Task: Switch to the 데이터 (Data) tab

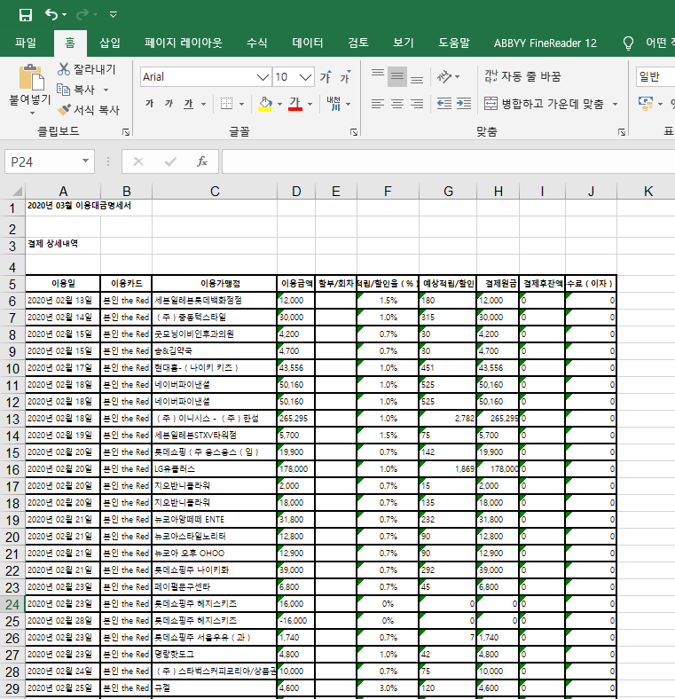Action: [x=308, y=43]
